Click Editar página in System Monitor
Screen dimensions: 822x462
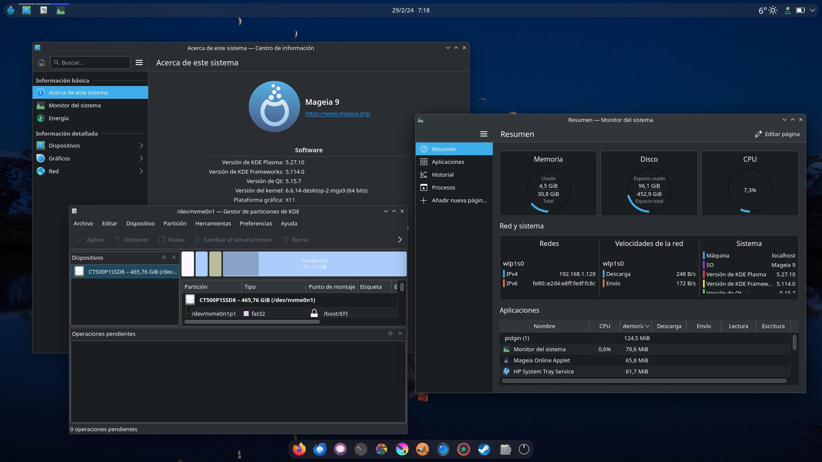click(x=777, y=134)
